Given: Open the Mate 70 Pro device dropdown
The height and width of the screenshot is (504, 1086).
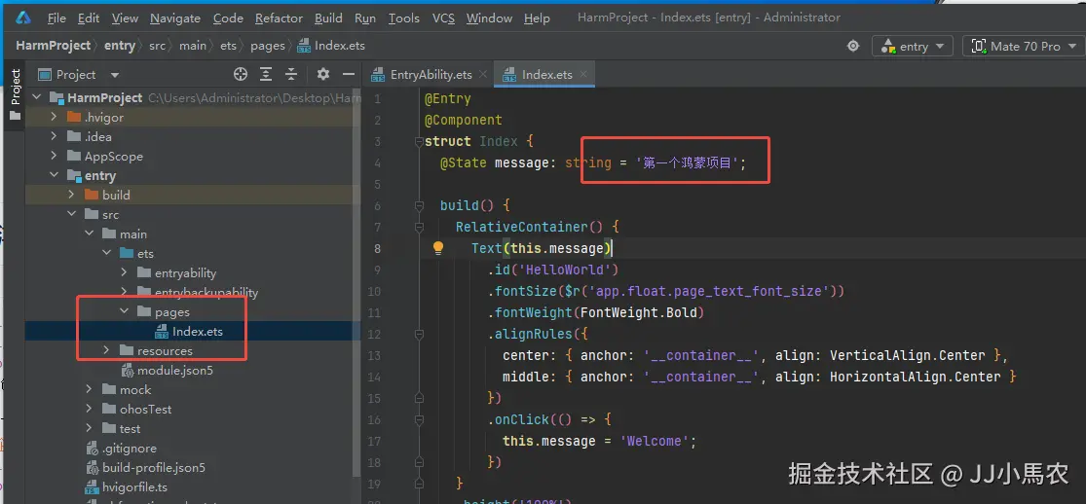Looking at the screenshot, I should click(x=1024, y=46).
